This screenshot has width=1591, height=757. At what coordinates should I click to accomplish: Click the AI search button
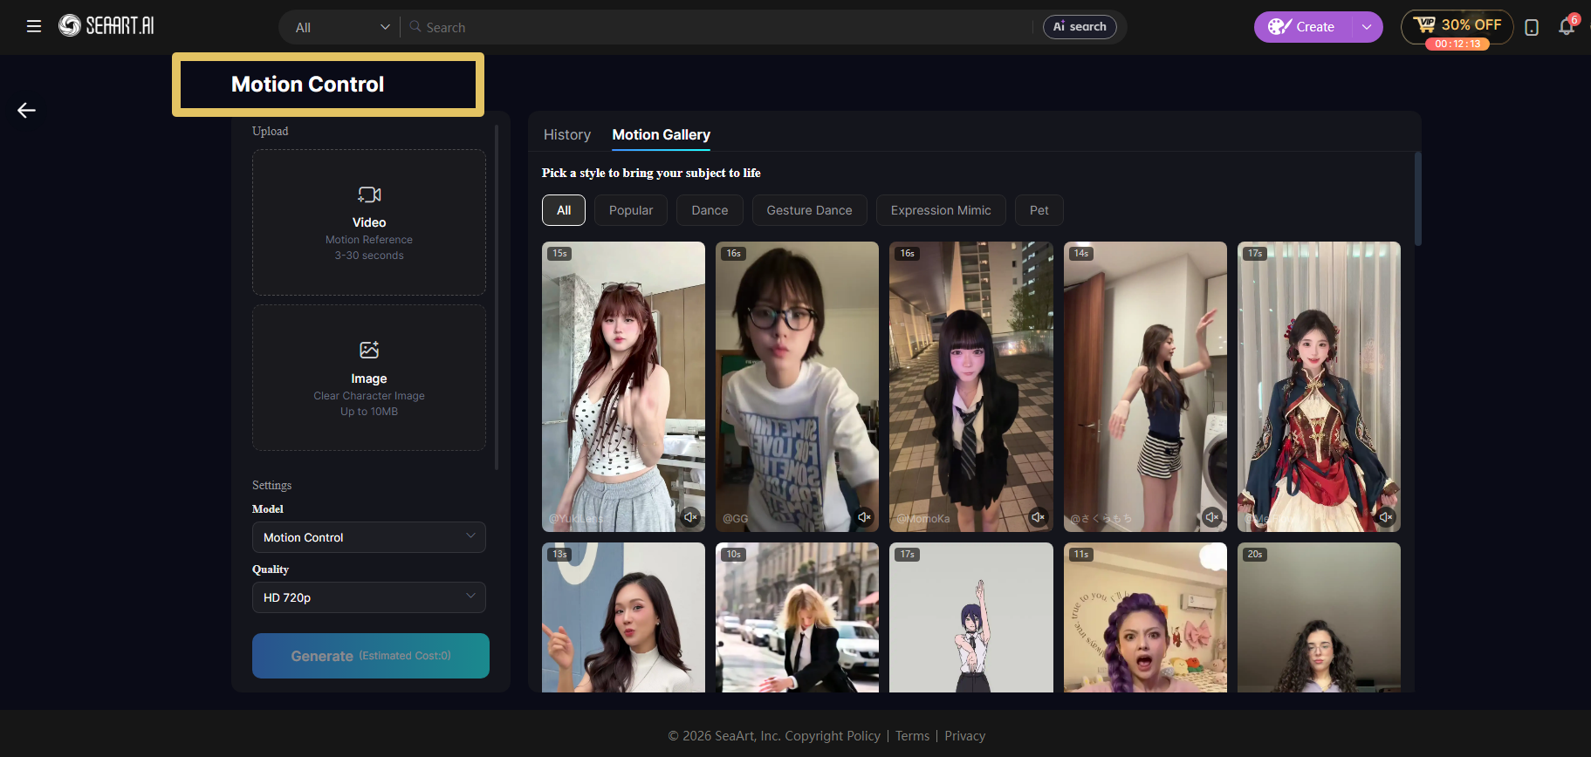[x=1080, y=27]
